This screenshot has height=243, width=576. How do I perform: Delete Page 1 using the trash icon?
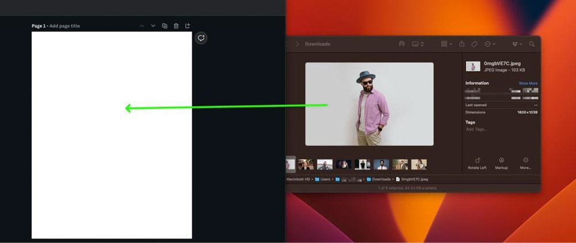tap(176, 26)
